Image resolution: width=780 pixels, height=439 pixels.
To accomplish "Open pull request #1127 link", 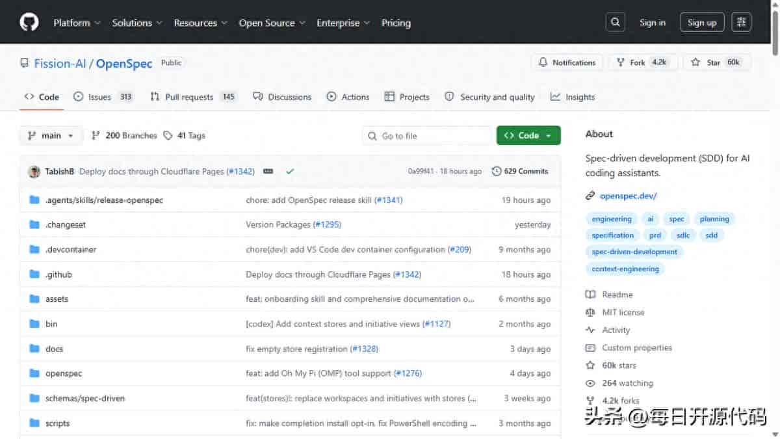I will pos(436,323).
